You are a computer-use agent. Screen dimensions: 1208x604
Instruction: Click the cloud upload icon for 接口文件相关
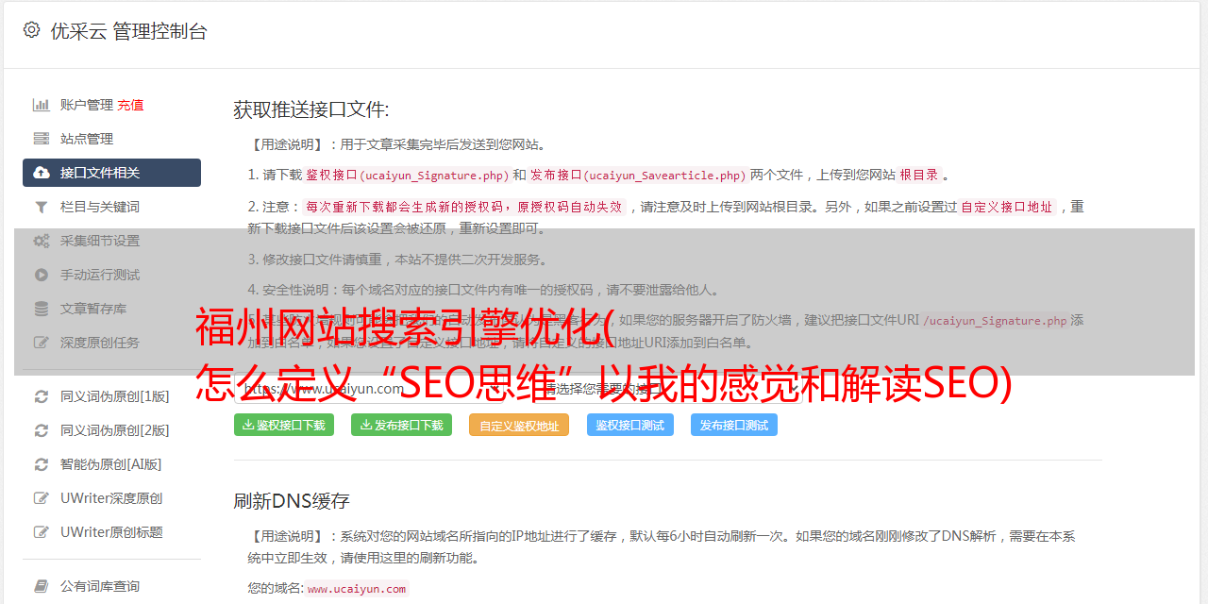click(42, 173)
